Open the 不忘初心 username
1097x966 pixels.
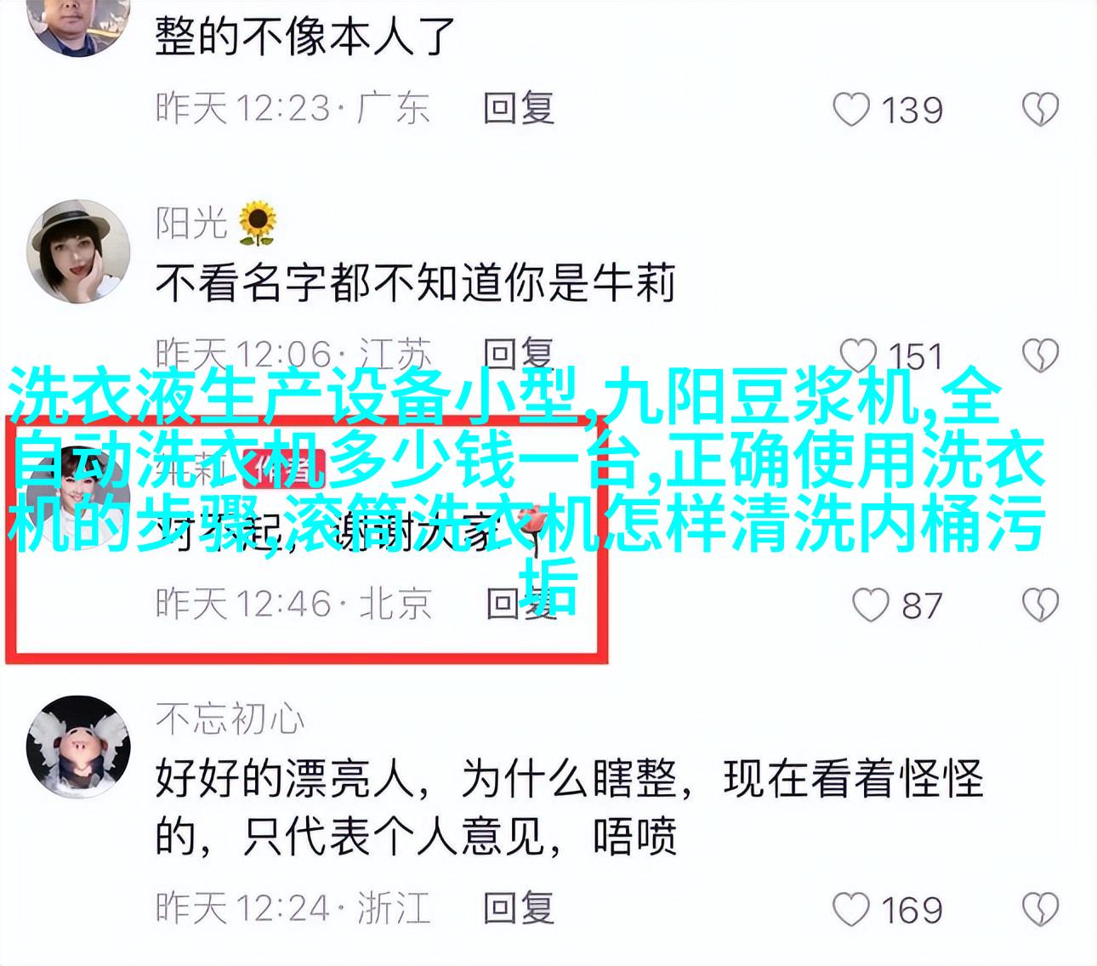pyautogui.click(x=230, y=719)
